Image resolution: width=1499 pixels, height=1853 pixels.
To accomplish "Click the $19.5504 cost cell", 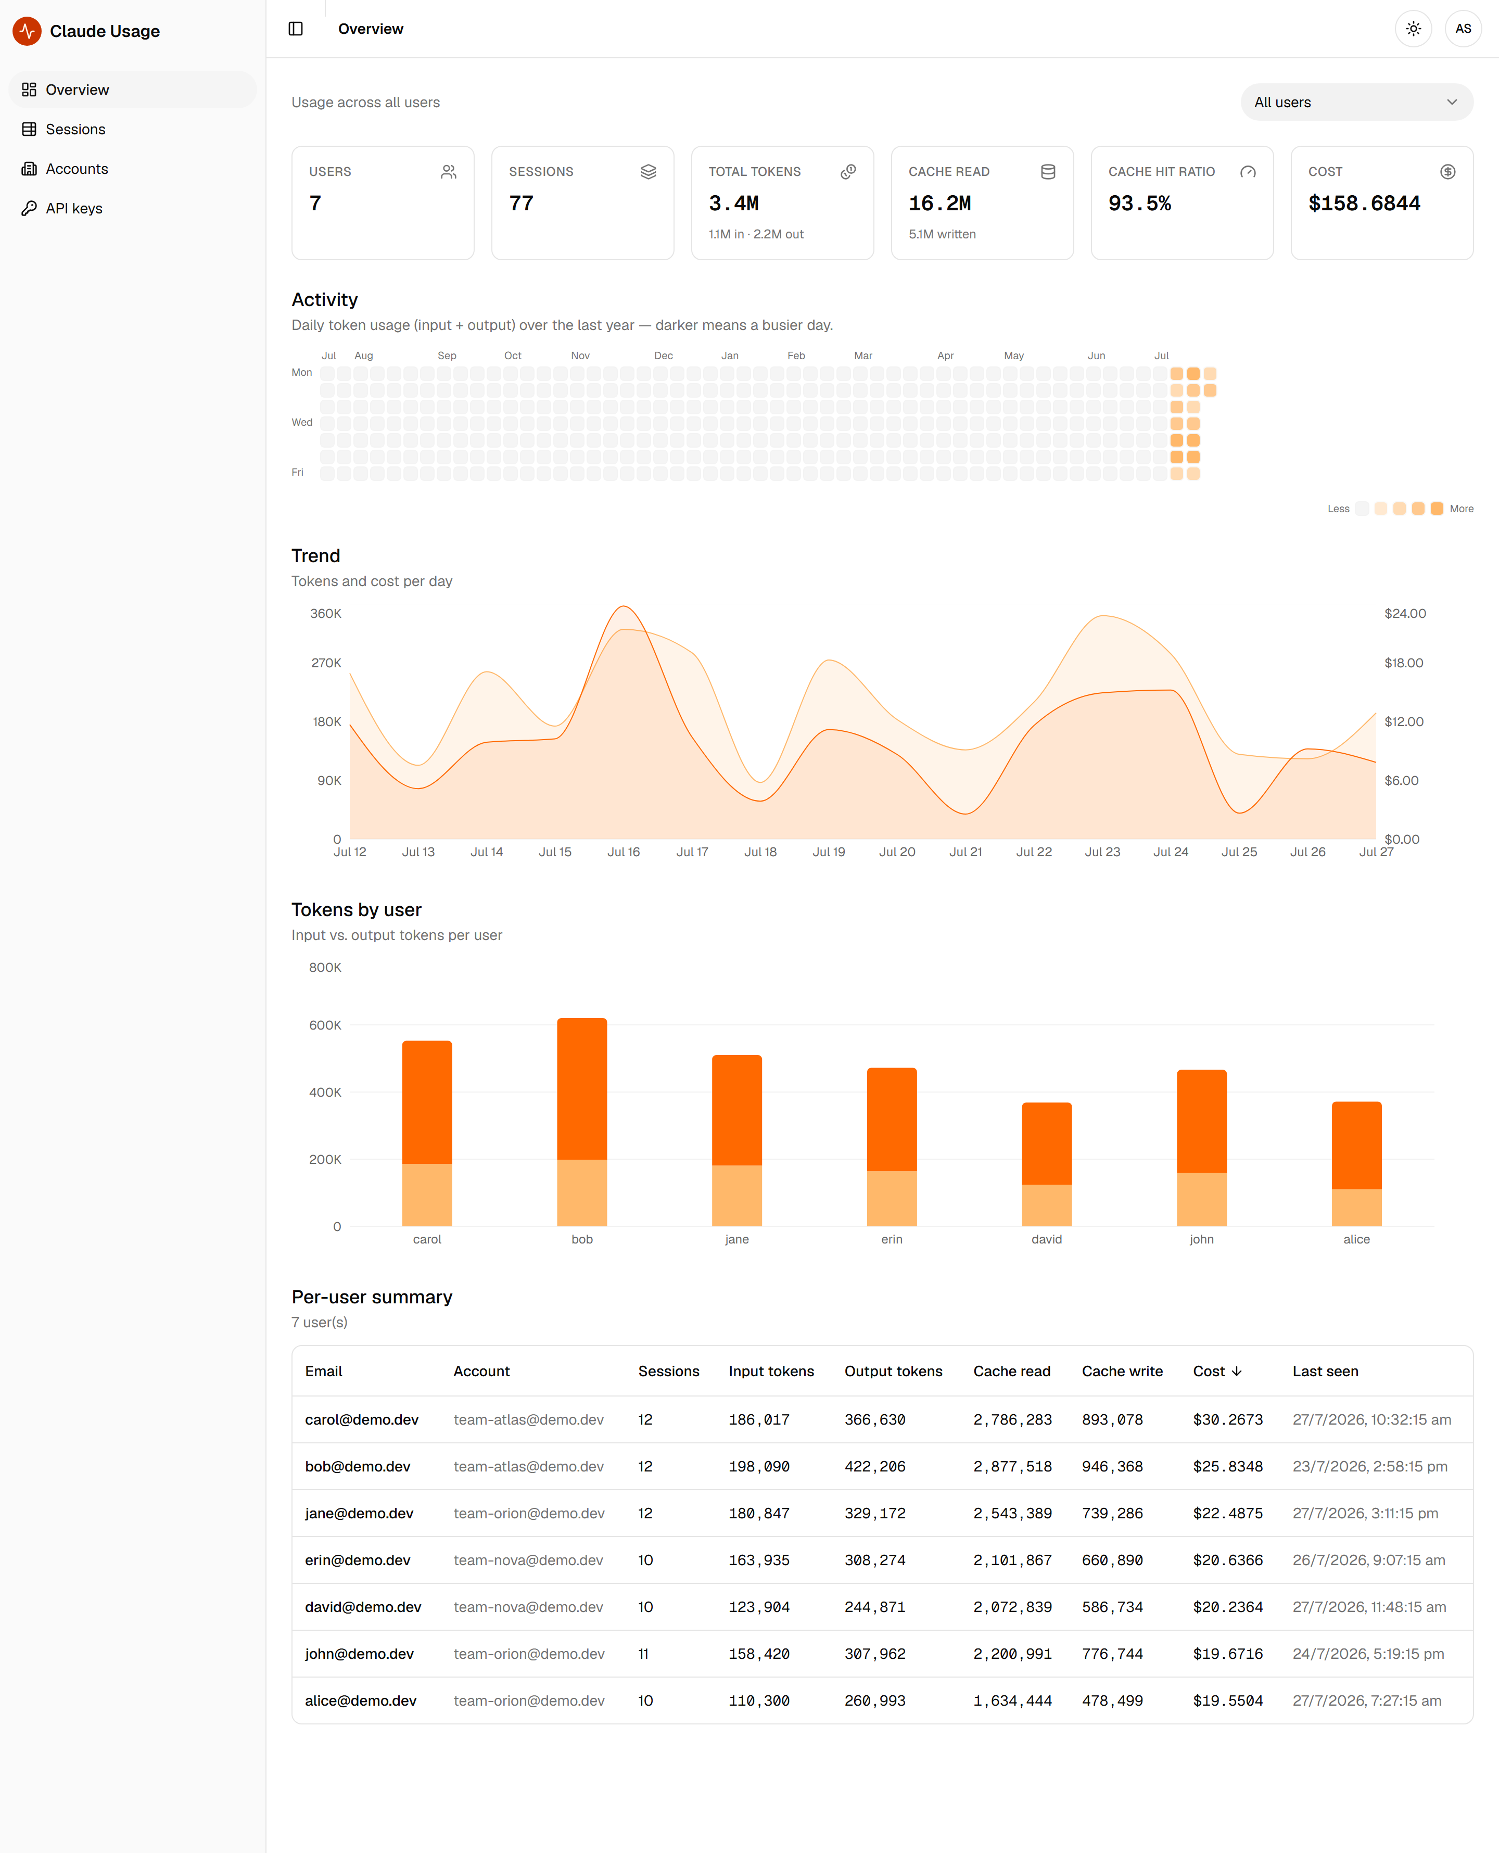I will coord(1227,1700).
